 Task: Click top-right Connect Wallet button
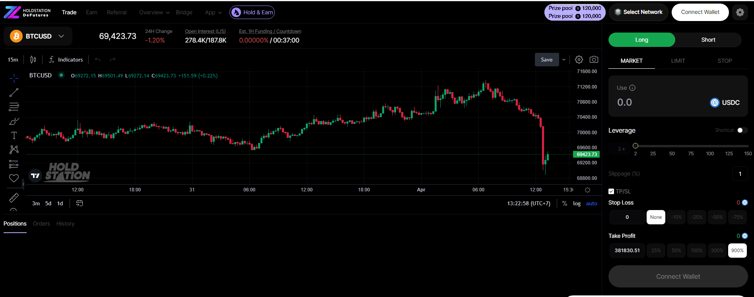coord(700,12)
